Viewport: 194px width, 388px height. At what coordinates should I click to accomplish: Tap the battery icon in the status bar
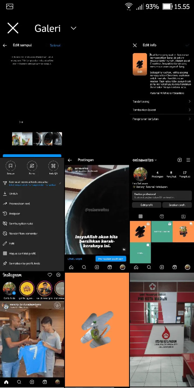pos(168,6)
